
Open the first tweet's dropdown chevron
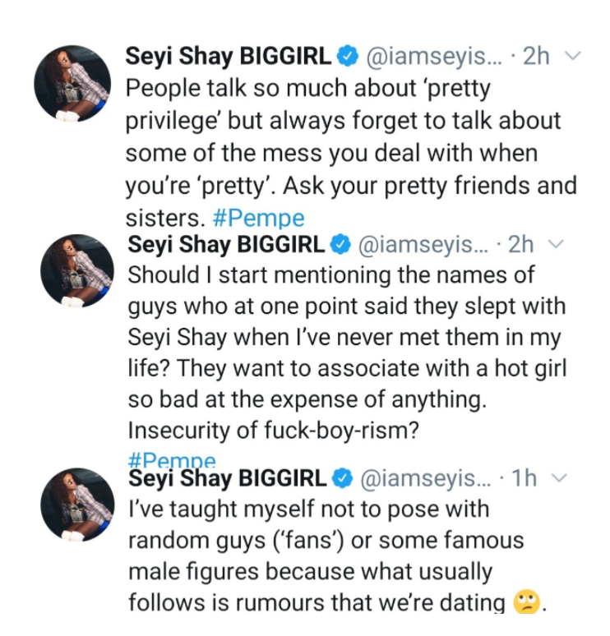[x=575, y=57]
